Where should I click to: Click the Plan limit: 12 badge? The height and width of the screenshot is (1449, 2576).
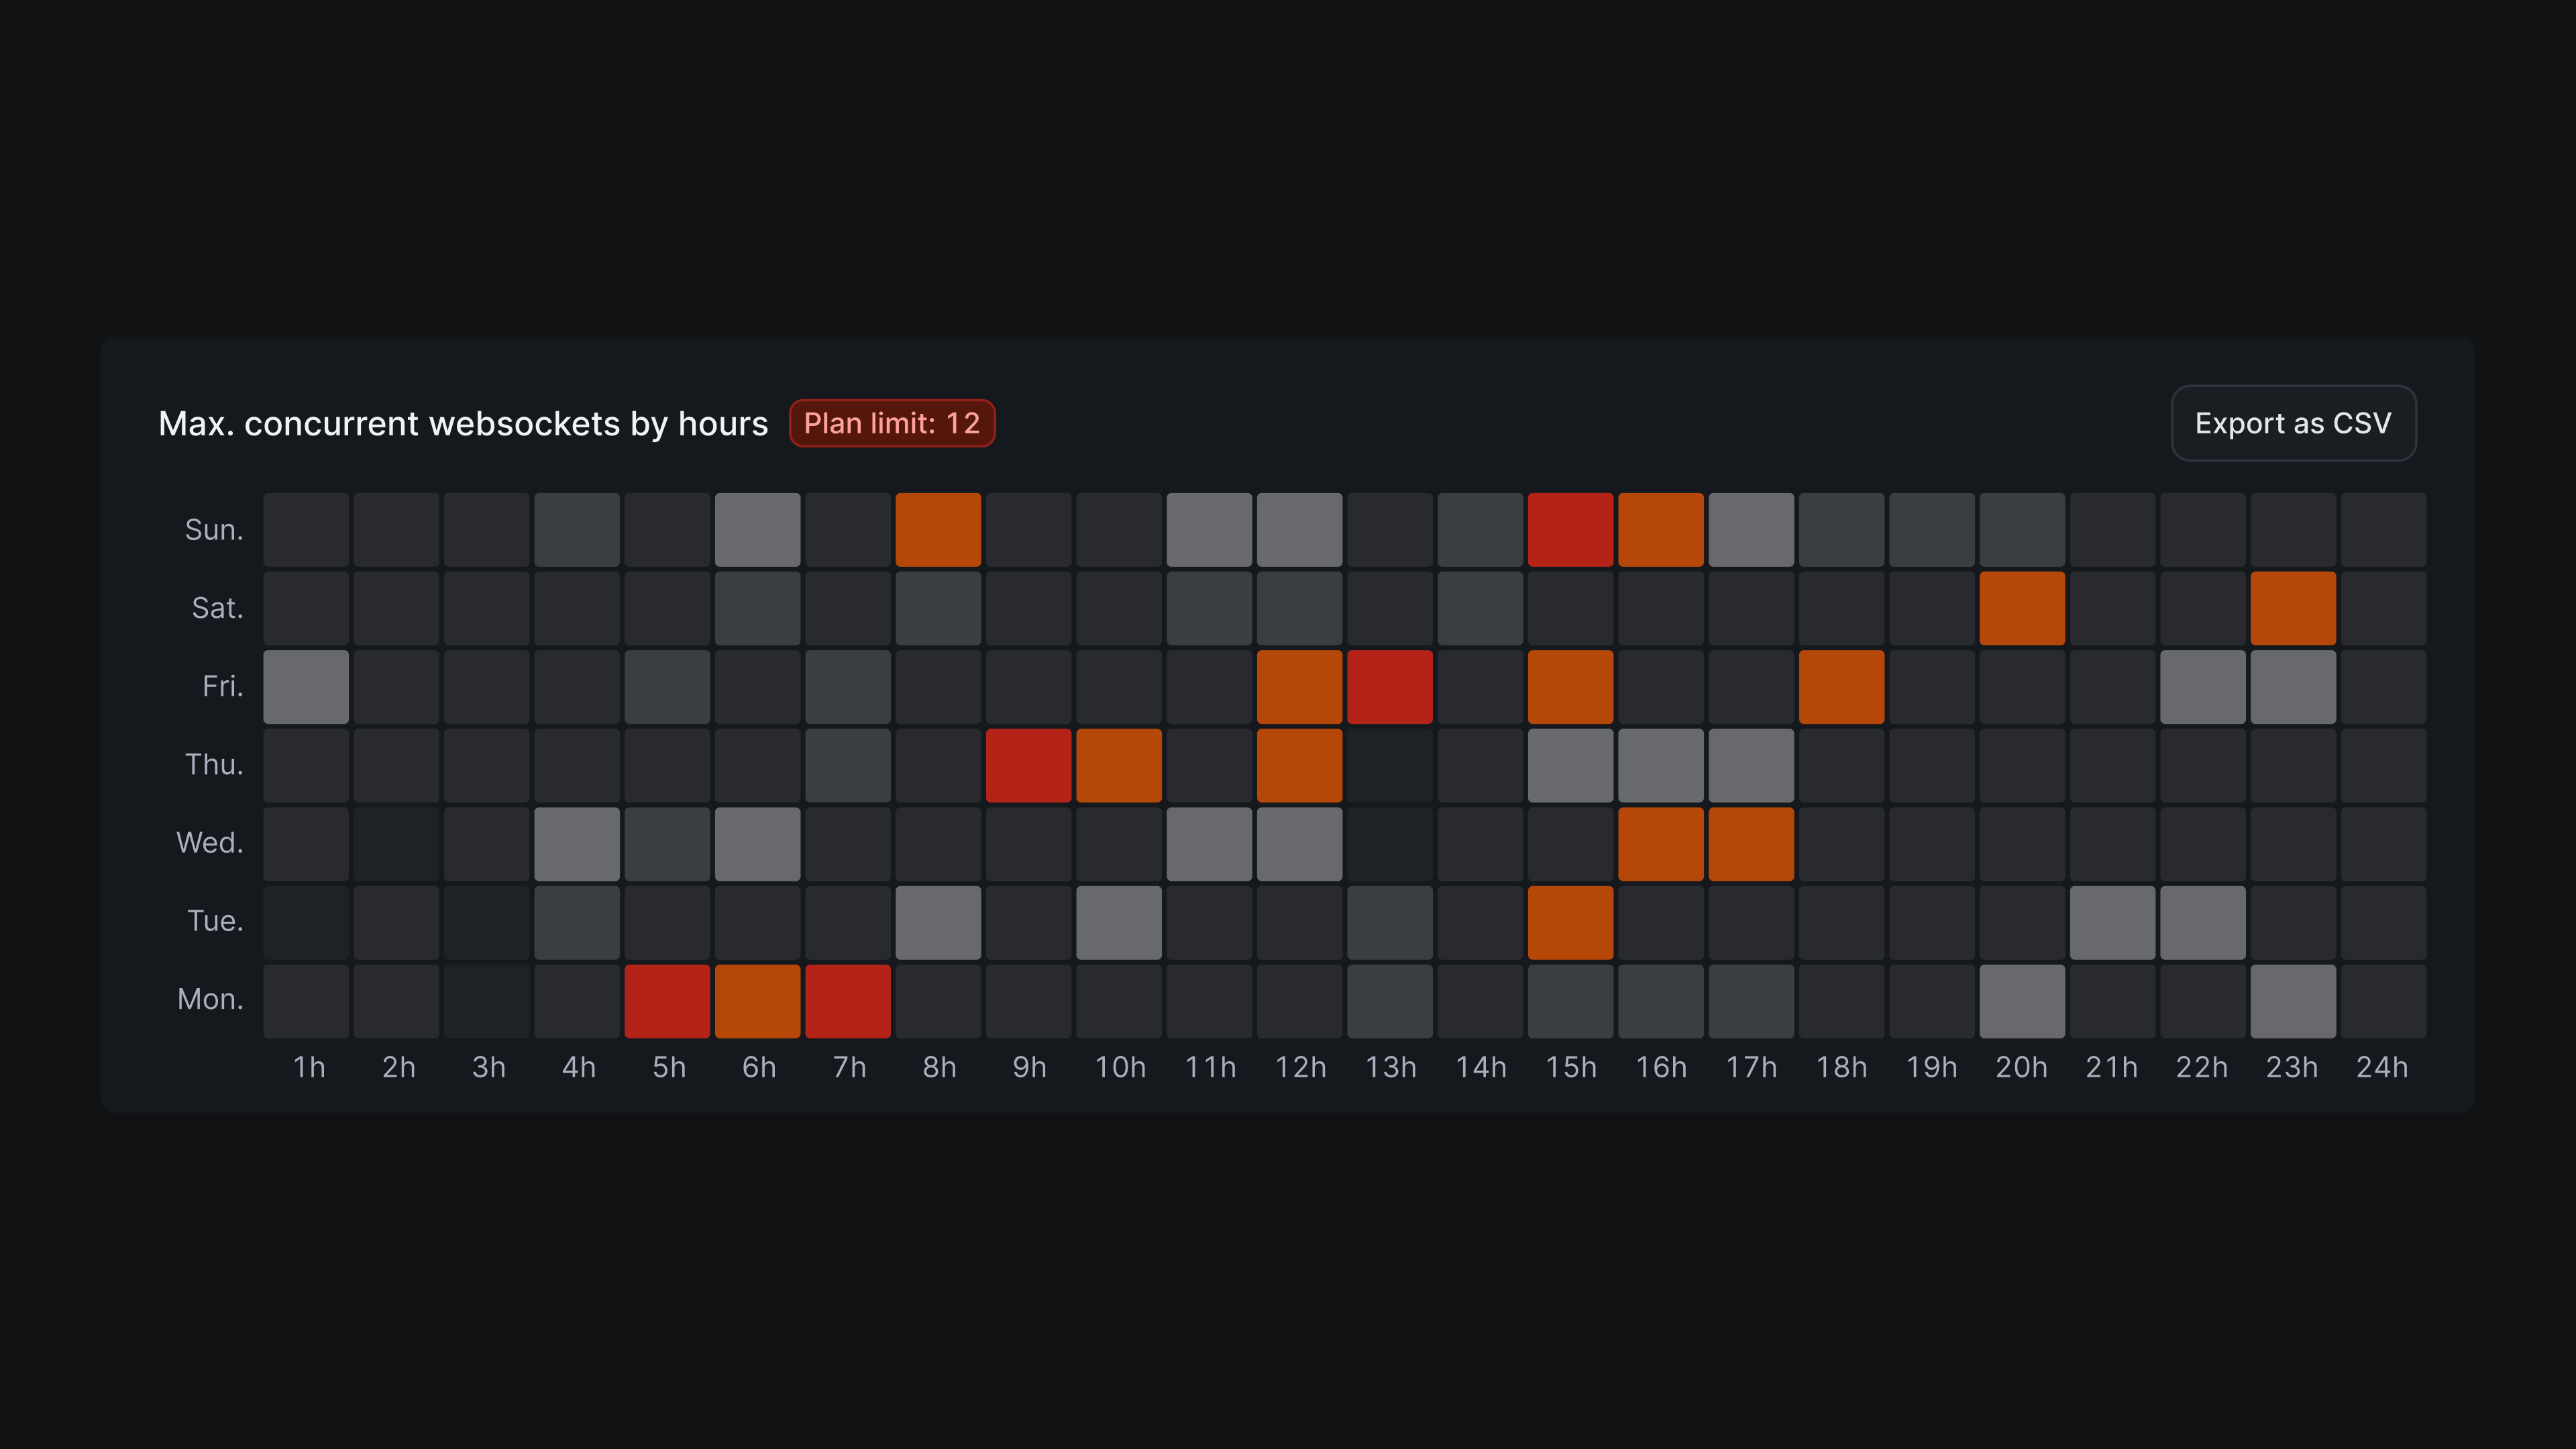(x=891, y=423)
